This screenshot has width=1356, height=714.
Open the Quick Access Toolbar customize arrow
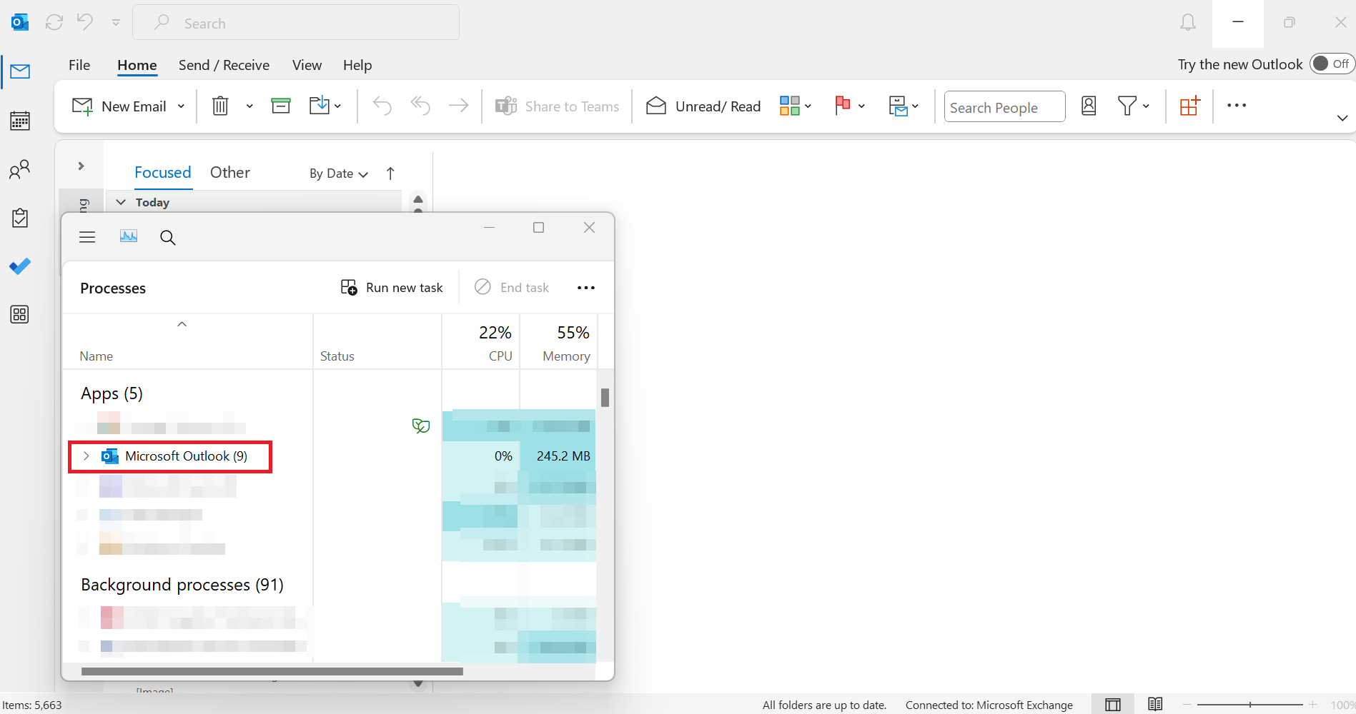(116, 23)
